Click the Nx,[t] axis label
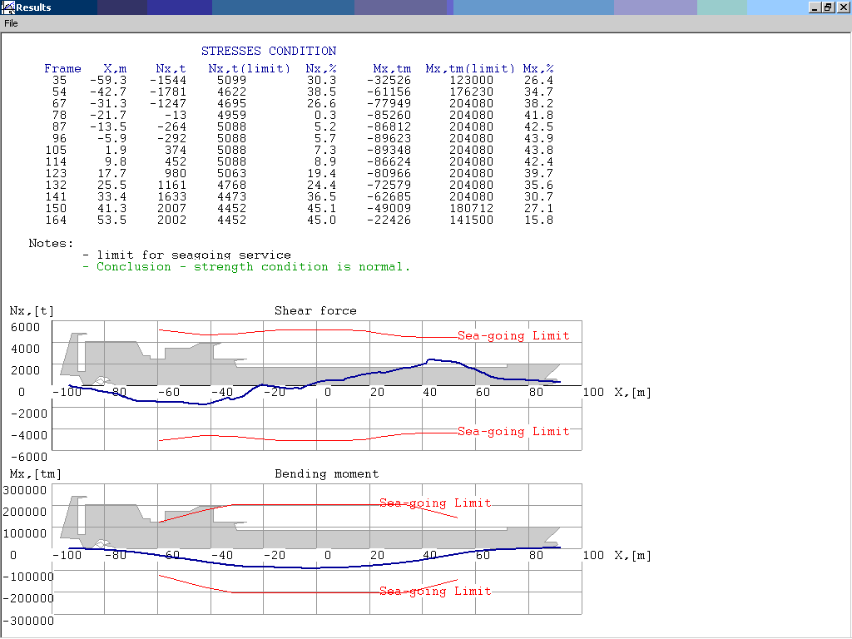 click(32, 311)
